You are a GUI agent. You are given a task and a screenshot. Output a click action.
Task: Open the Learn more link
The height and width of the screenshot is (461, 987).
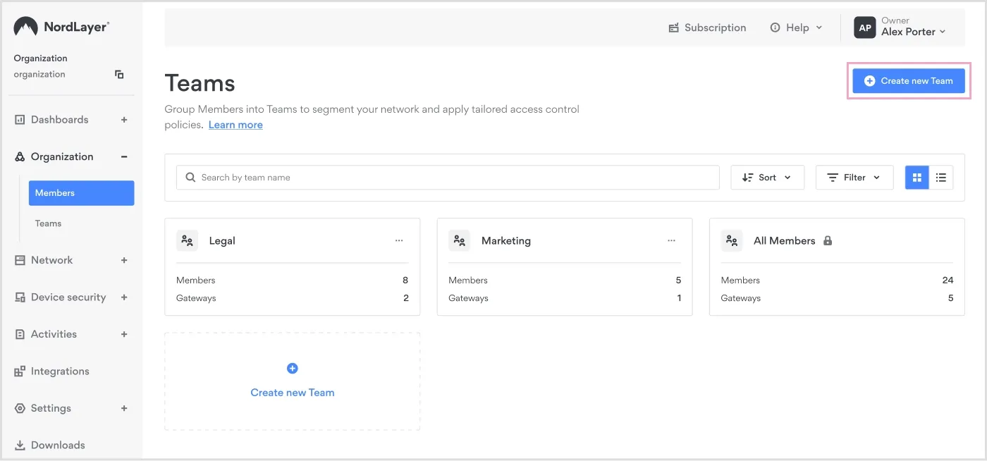(235, 124)
